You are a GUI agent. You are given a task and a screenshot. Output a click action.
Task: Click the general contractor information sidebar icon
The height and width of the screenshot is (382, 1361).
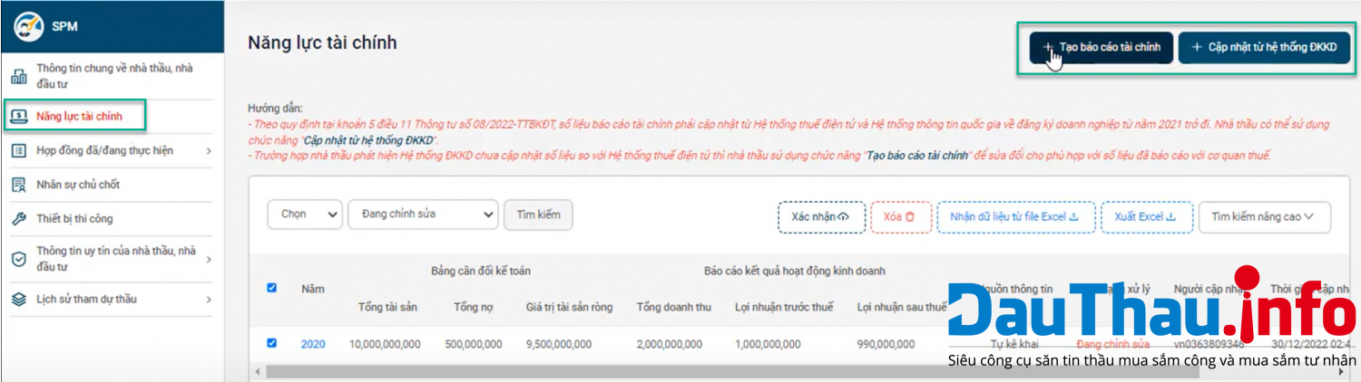point(18,76)
